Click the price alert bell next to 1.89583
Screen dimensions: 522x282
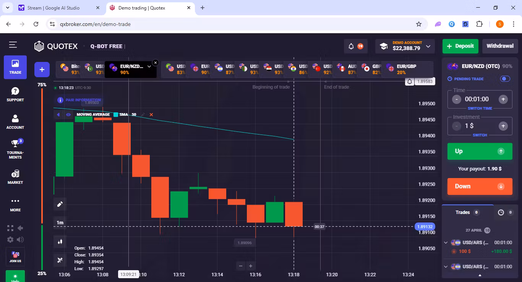coord(409,81)
